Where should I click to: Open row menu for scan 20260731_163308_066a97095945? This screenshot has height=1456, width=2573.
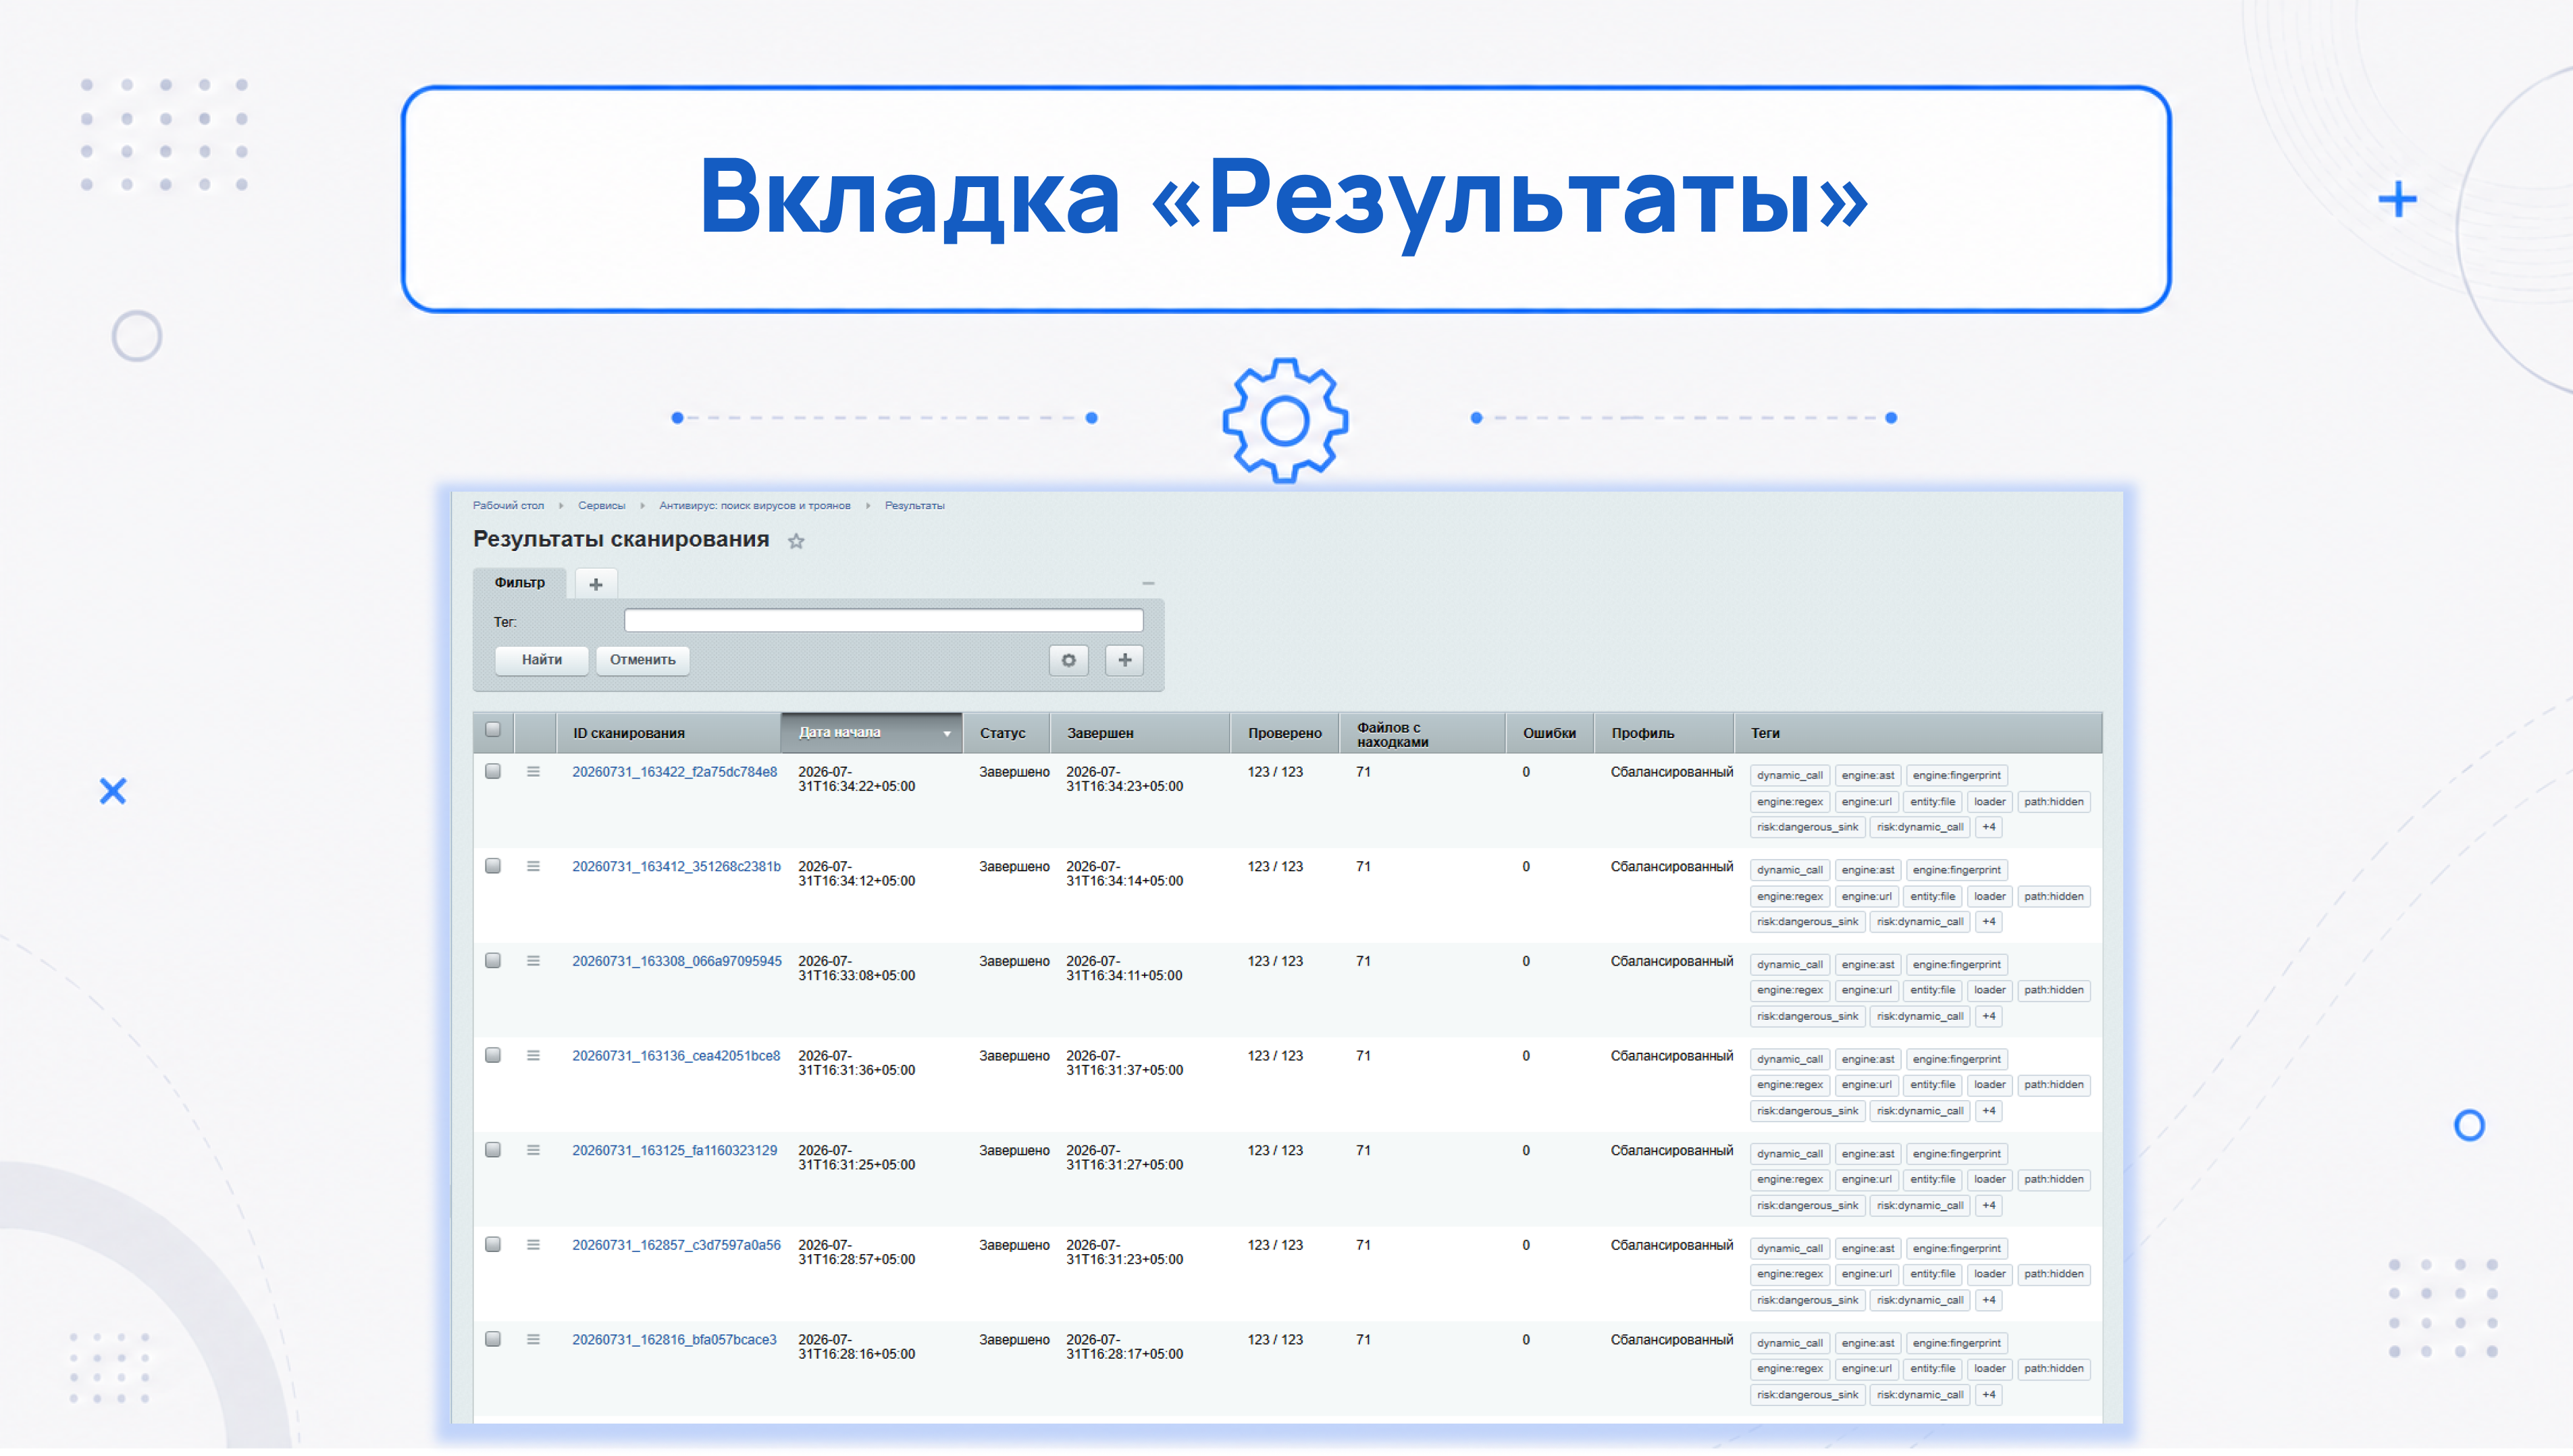pyautogui.click(x=533, y=961)
